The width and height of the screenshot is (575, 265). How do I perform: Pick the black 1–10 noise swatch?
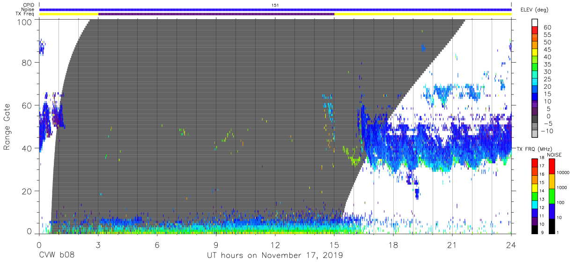tap(552, 225)
